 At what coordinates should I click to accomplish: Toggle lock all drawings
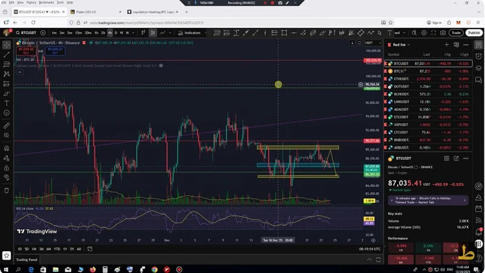(x=6, y=167)
